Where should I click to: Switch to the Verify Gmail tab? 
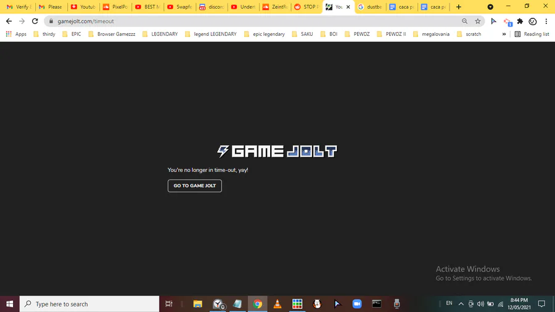pos(19,7)
